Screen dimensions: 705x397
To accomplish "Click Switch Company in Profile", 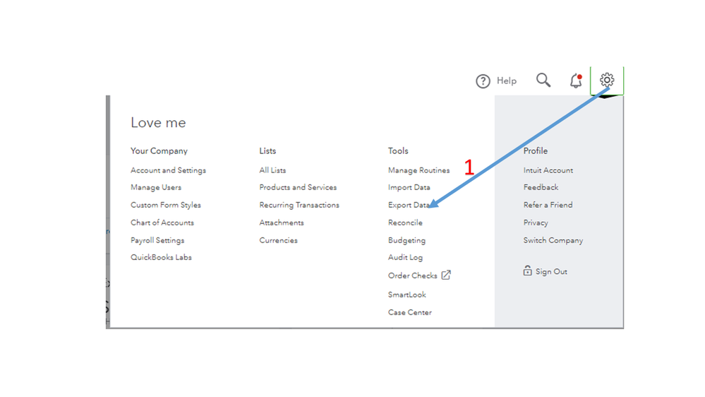I will 553,240.
